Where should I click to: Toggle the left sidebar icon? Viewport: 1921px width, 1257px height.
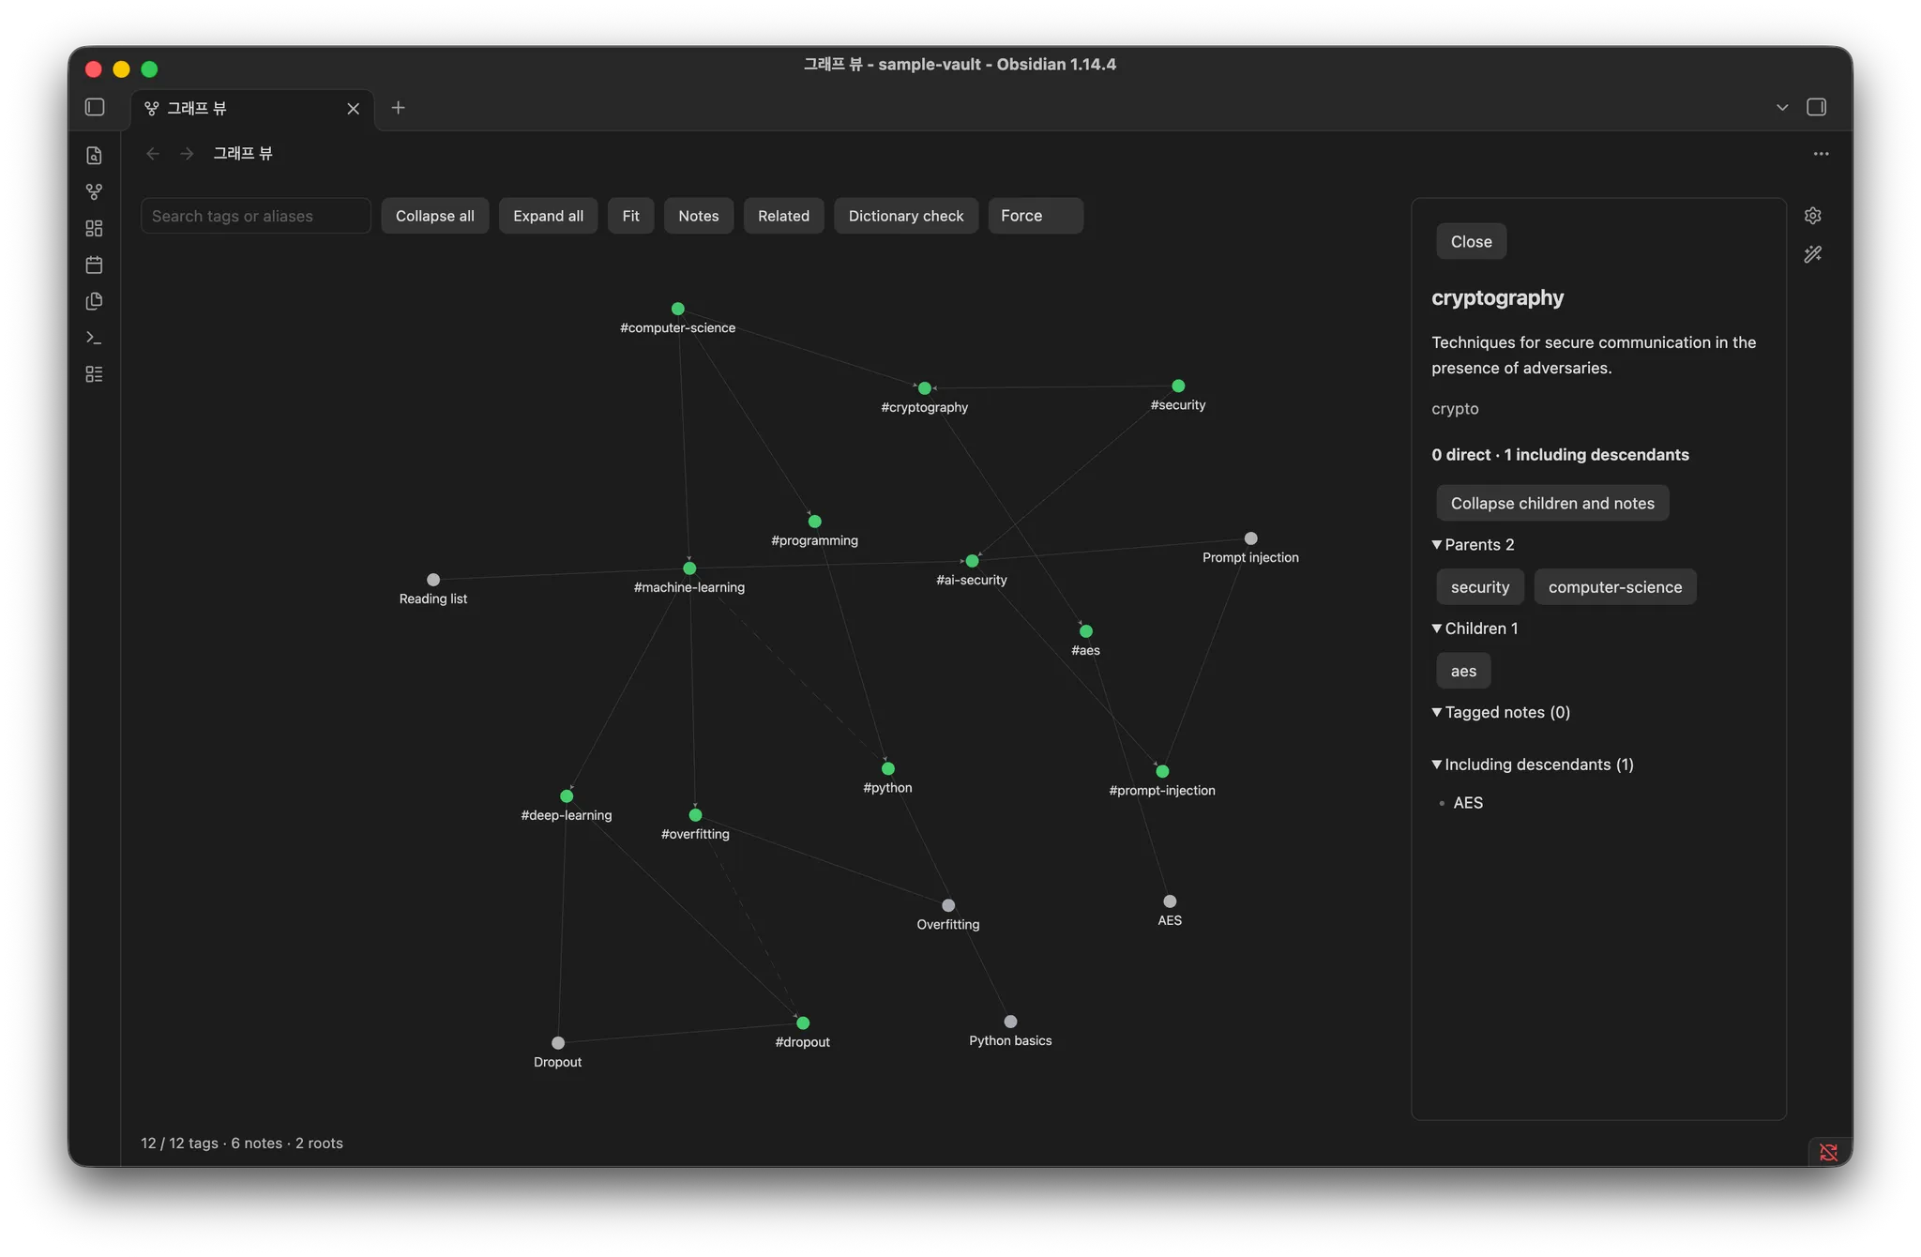[x=95, y=107]
